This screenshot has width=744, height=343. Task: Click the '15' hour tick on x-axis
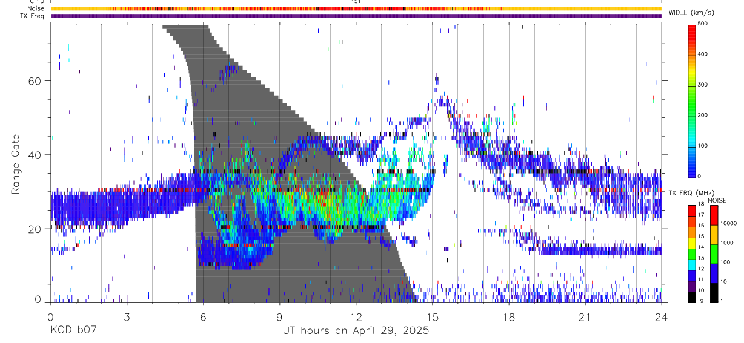(433, 316)
